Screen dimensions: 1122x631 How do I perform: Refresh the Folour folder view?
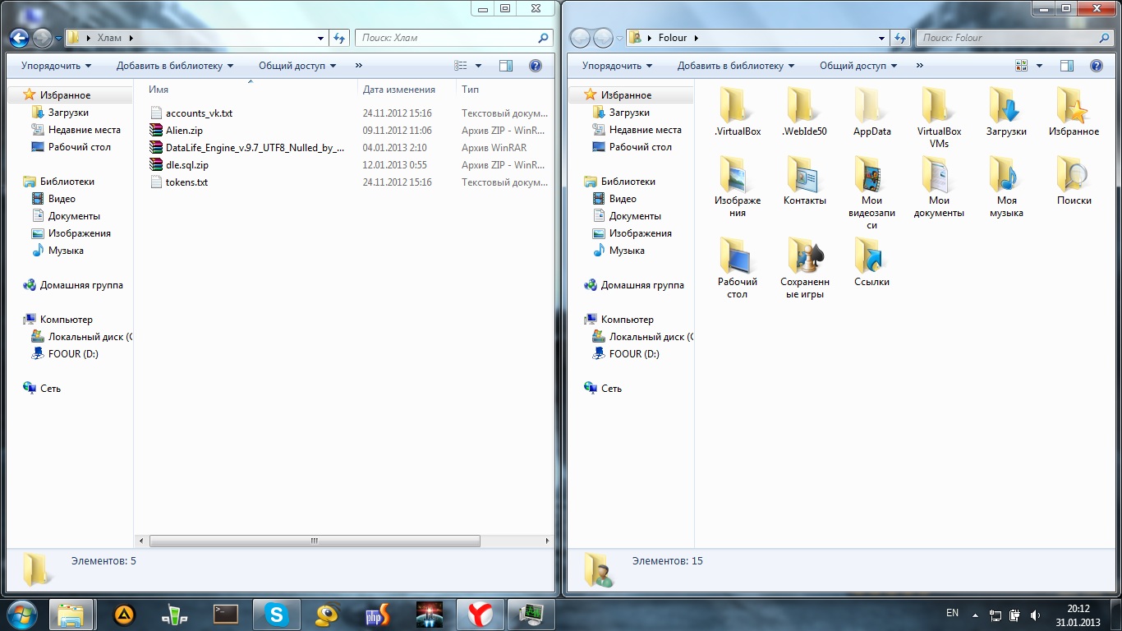(901, 38)
